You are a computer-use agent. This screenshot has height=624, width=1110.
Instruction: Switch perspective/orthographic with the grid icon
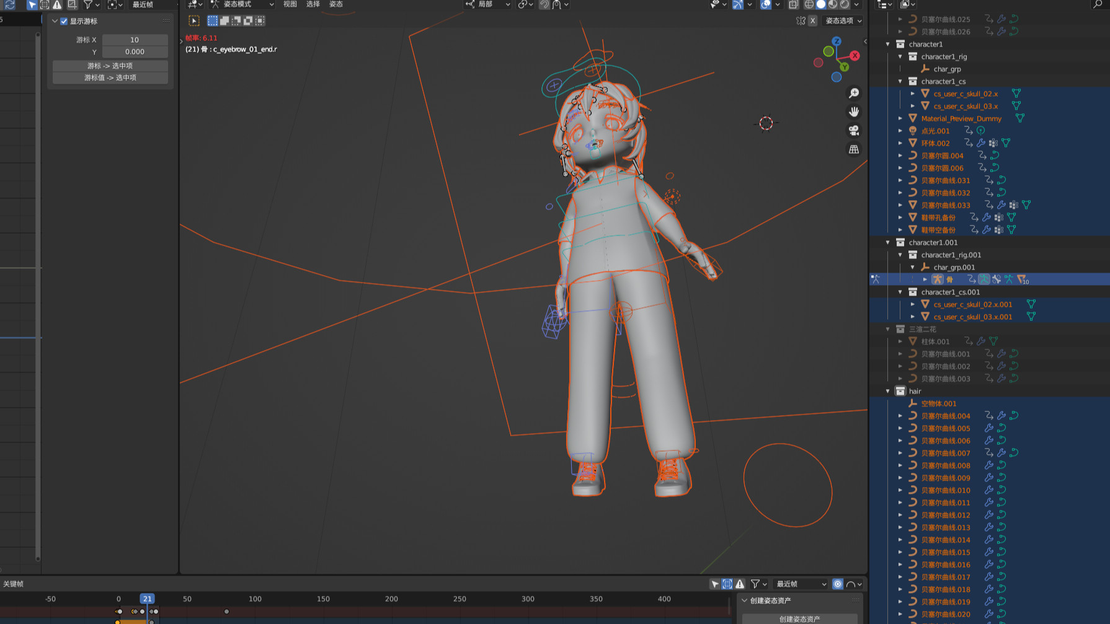[x=854, y=149]
